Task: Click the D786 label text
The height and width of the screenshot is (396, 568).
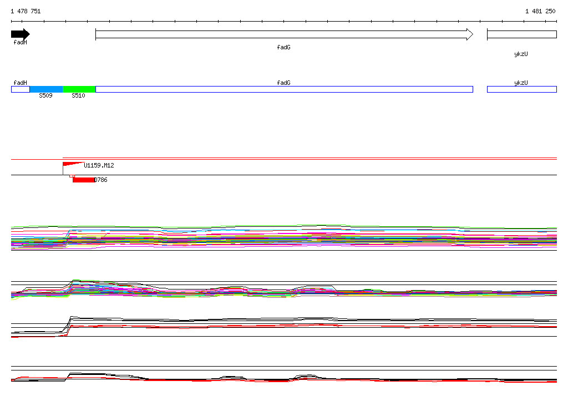Action: (101, 180)
